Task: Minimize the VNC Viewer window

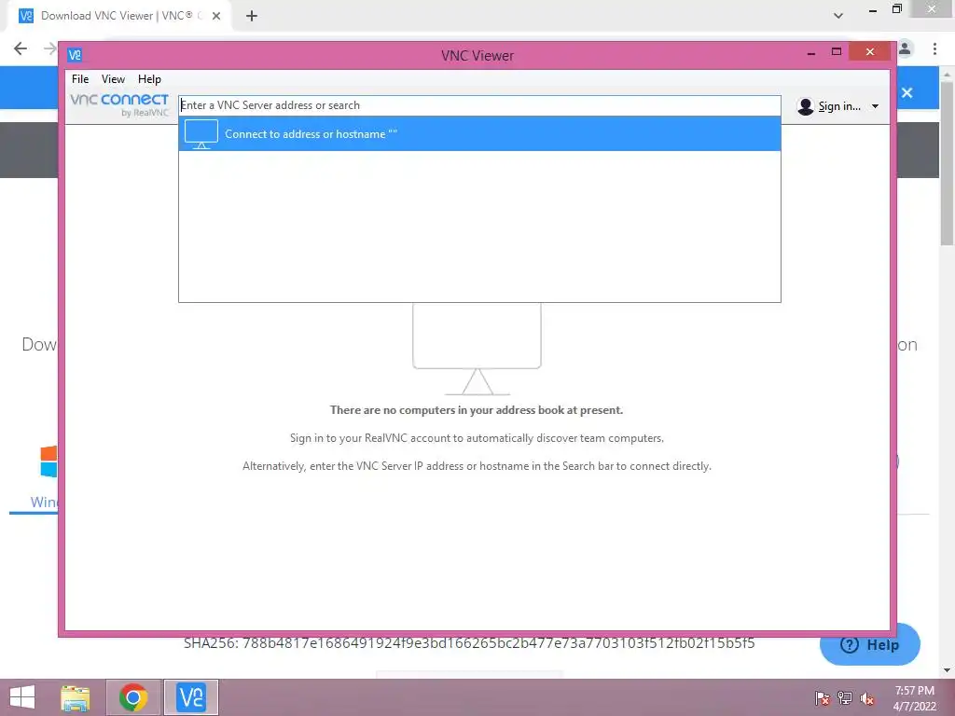Action: coord(811,53)
